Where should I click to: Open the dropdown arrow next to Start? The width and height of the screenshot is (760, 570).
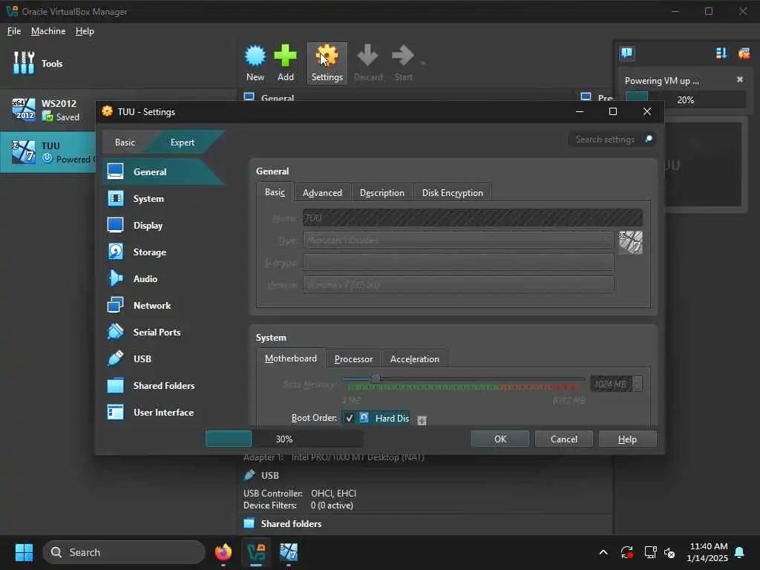(x=423, y=64)
